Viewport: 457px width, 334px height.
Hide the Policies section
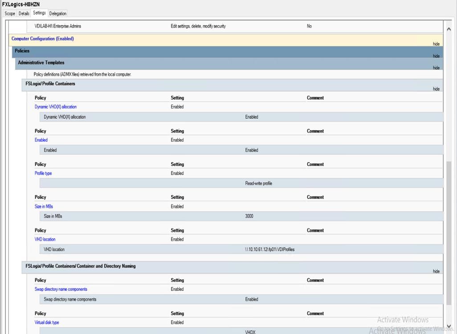(x=436, y=56)
